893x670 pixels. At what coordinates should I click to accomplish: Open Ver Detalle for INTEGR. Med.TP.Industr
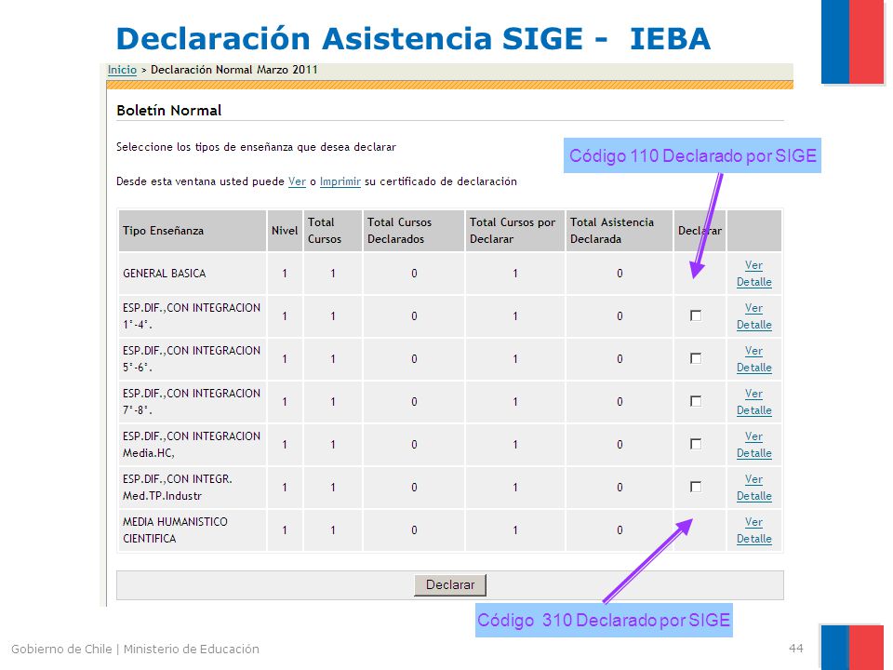(x=754, y=487)
